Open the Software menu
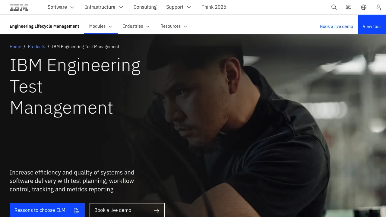Image resolution: width=386 pixels, height=217 pixels. coord(61,7)
